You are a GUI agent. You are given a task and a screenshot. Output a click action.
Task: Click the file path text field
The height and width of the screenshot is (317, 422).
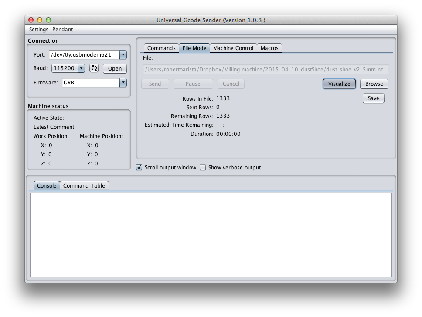(265, 70)
